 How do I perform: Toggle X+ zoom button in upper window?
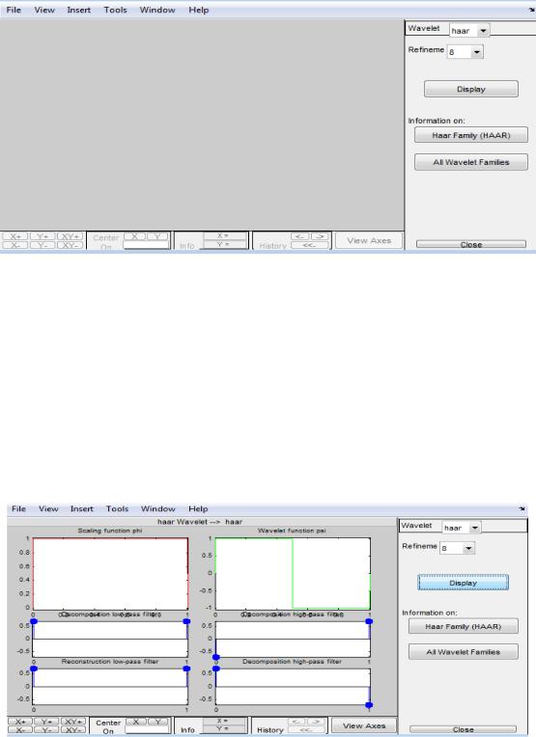tap(15, 236)
